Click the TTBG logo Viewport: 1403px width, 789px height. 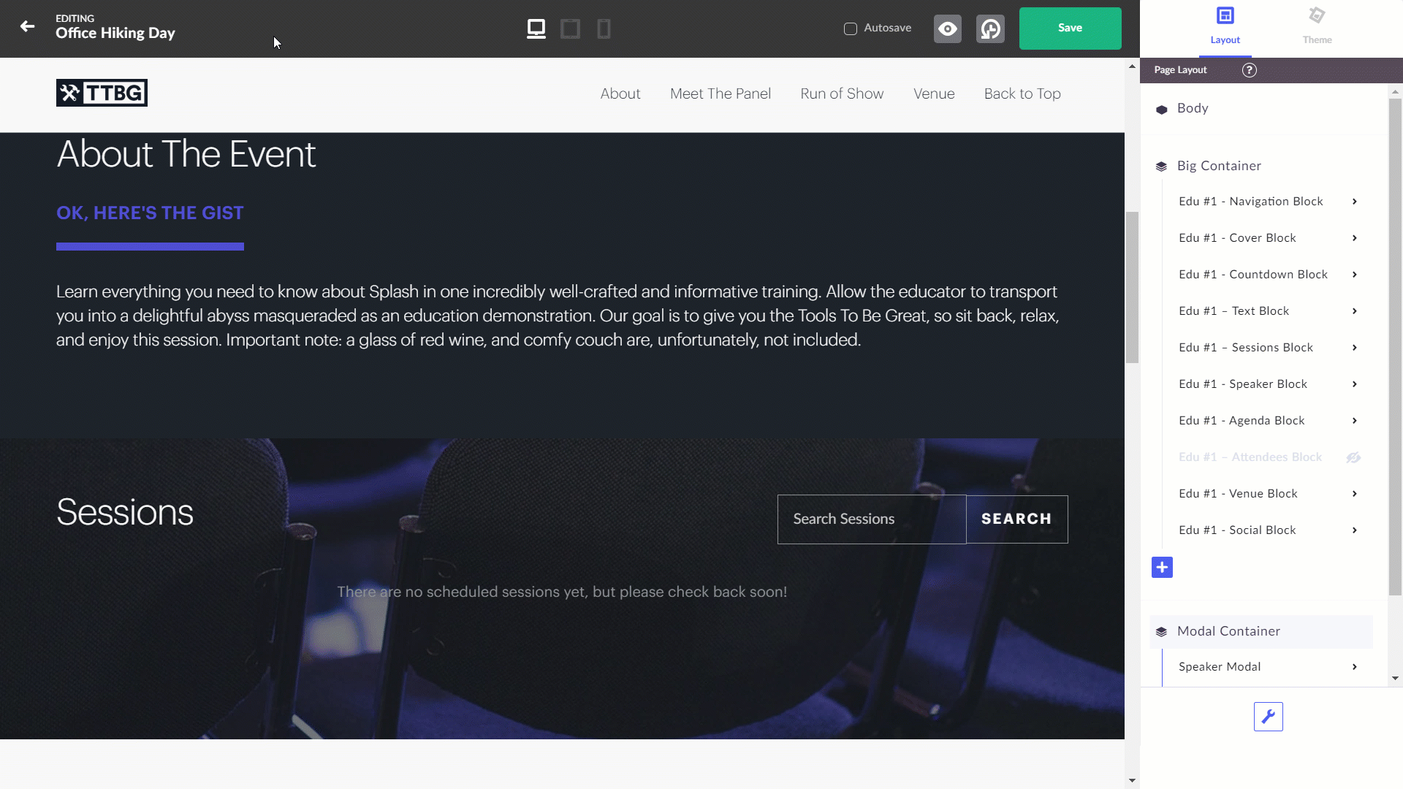click(102, 93)
